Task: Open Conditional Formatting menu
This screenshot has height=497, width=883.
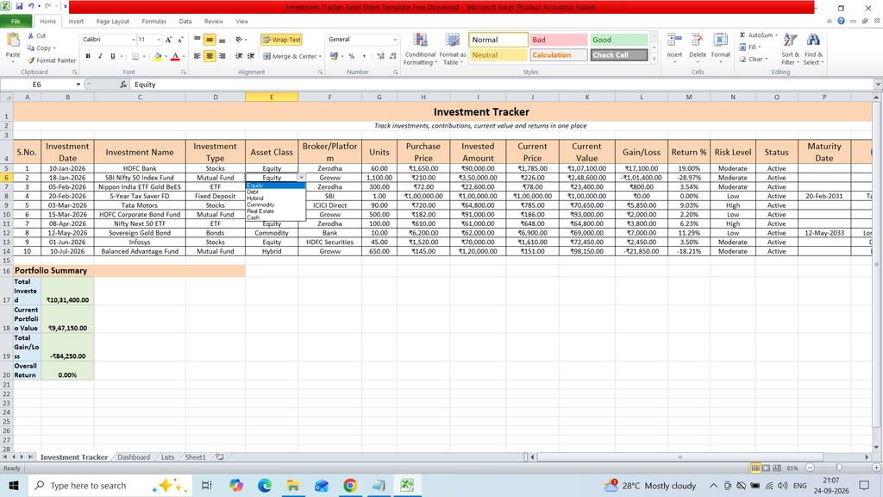Action: [x=420, y=49]
